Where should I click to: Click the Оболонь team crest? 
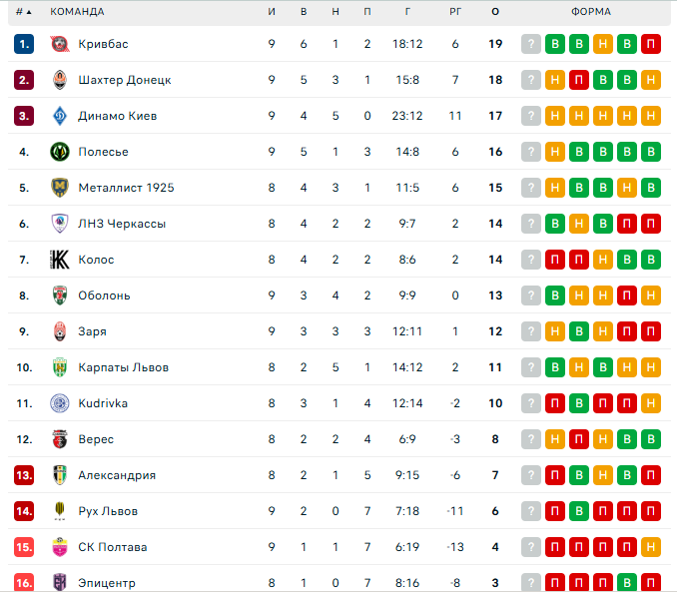click(x=59, y=296)
